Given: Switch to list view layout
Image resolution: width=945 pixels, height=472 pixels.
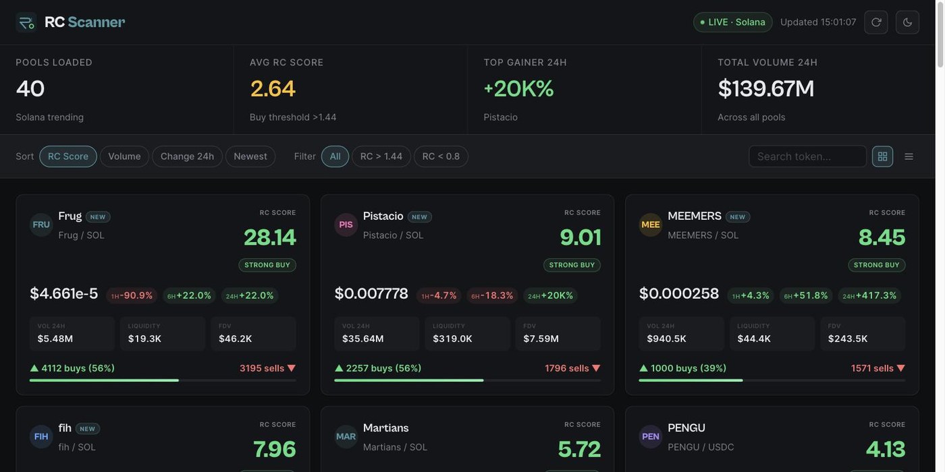Looking at the screenshot, I should (x=909, y=156).
